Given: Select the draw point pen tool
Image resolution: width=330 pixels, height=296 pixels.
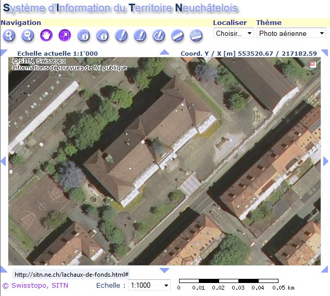Looking at the screenshot, I should [x=121, y=35].
